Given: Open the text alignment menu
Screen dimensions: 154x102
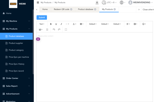Looking at the screenshot, I should (x=128, y=24).
